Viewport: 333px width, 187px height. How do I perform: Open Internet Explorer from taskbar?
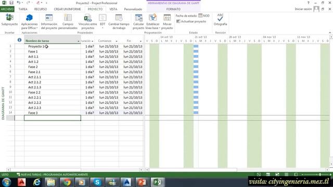click(x=37, y=182)
